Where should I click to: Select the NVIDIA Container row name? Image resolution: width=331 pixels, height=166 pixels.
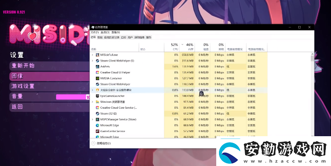click(x=111, y=78)
